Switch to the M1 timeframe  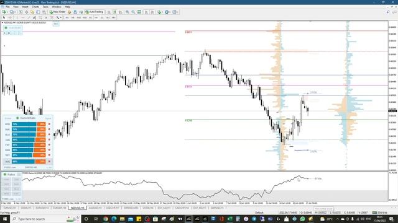(67, 18)
